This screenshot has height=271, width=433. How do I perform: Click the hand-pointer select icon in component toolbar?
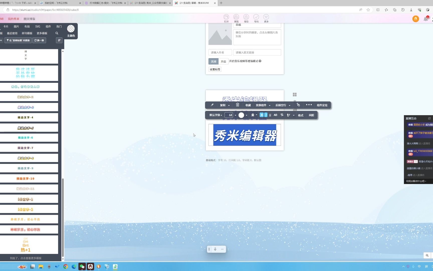[298, 105]
